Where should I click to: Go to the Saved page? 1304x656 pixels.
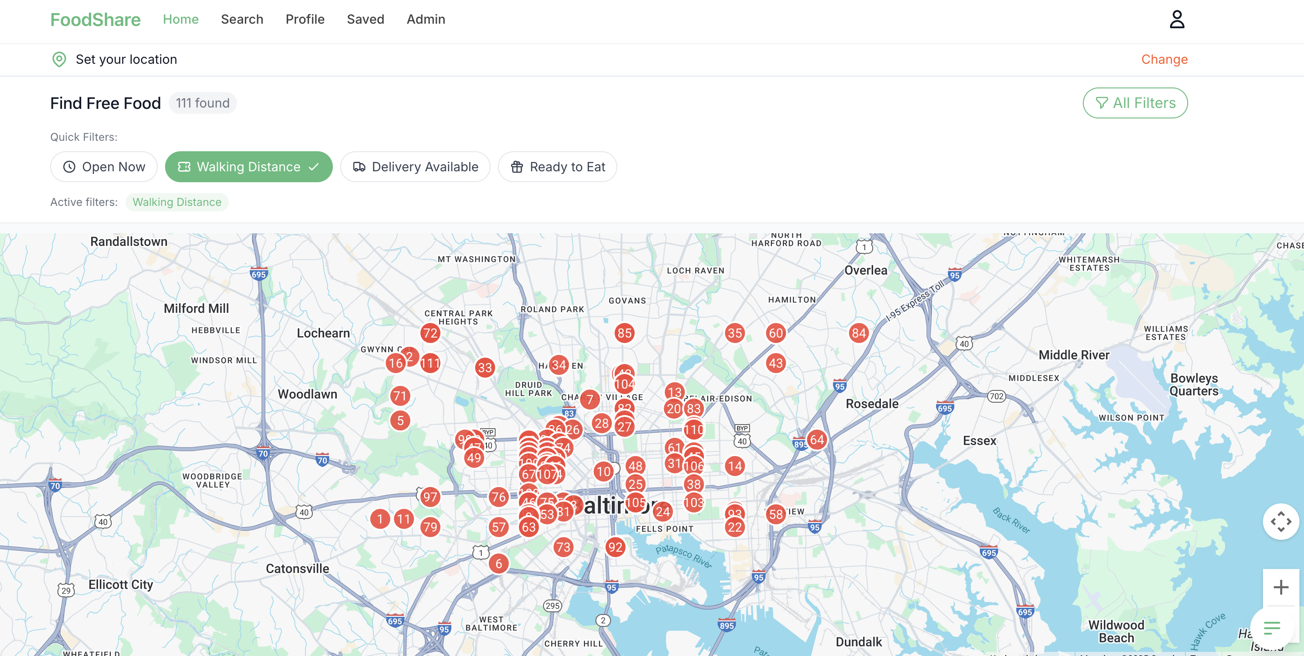pyautogui.click(x=365, y=19)
